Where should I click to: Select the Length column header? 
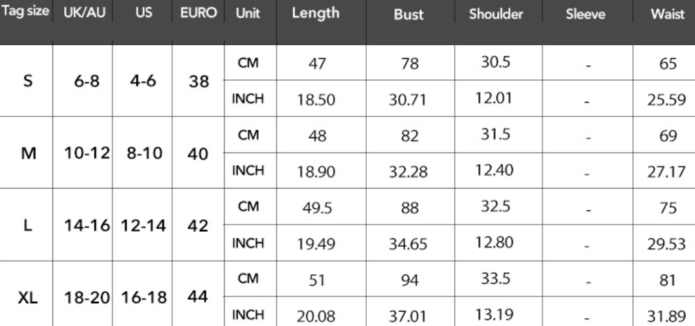point(316,13)
